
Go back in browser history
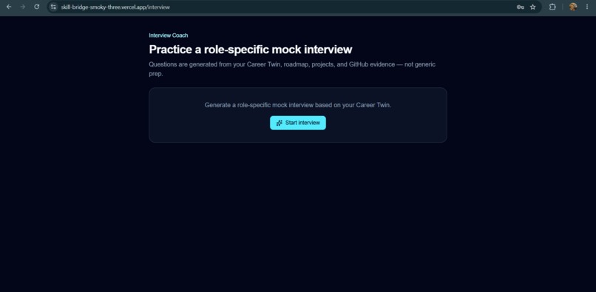click(9, 7)
